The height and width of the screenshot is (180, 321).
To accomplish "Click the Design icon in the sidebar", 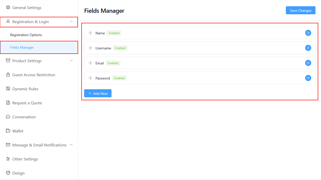I will coord(8,173).
